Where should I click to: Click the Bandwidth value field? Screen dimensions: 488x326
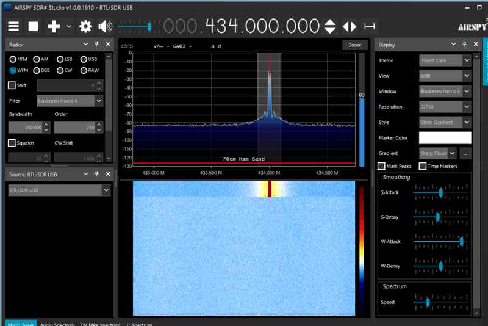pos(26,128)
